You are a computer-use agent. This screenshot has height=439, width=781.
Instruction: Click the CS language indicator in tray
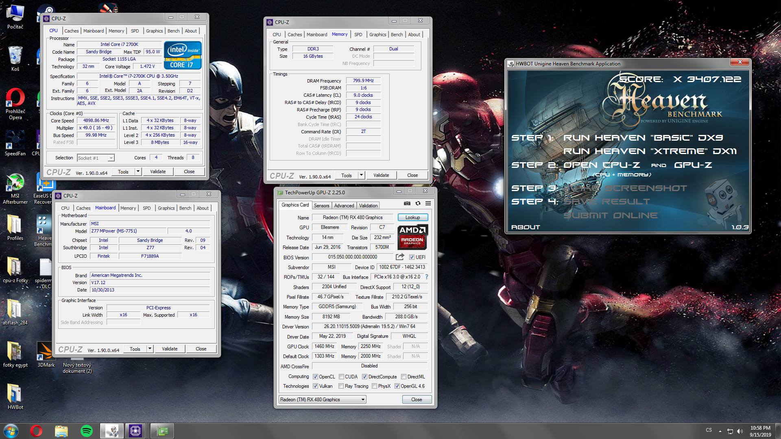coord(709,430)
